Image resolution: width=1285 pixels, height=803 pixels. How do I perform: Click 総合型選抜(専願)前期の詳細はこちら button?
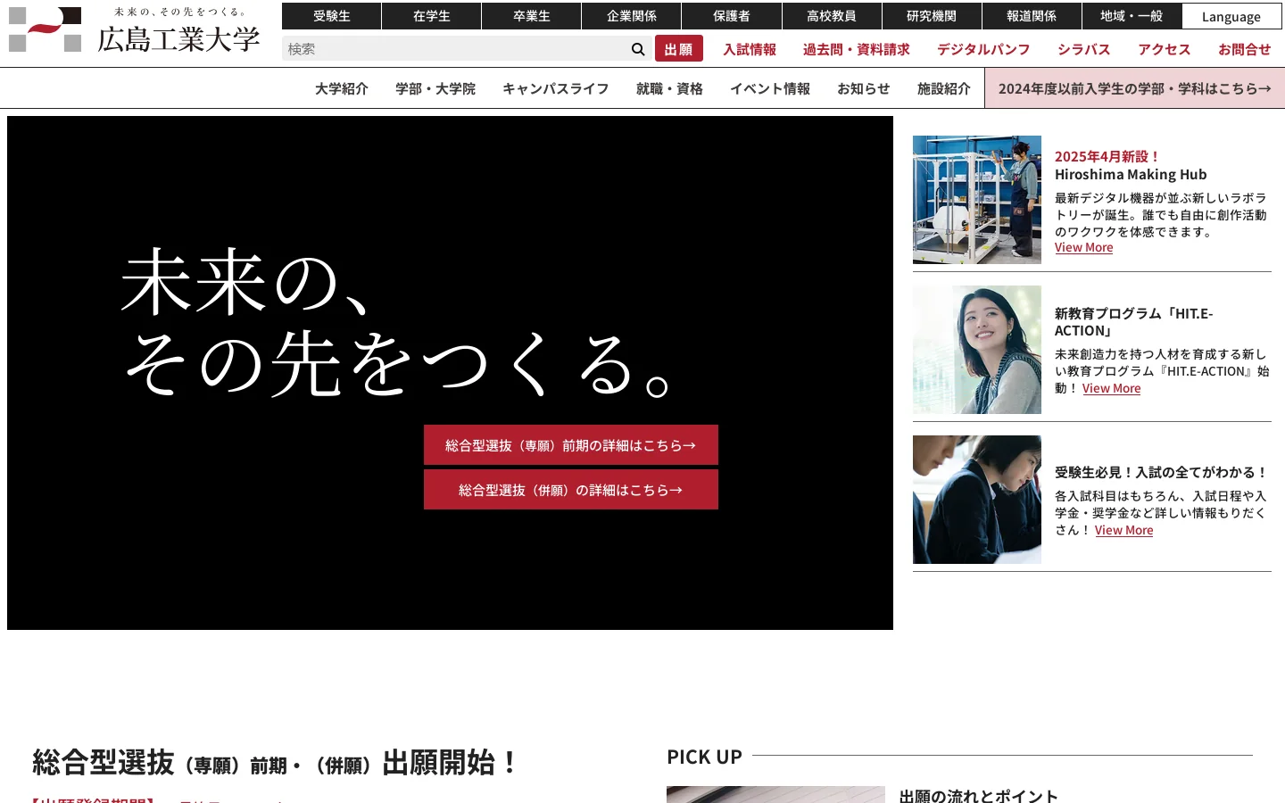point(571,445)
